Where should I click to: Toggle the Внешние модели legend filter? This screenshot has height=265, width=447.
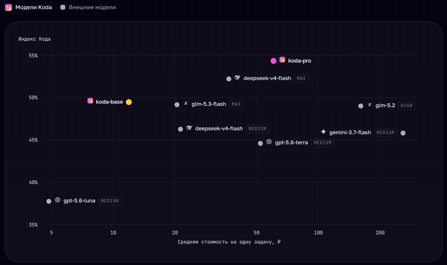(88, 7)
